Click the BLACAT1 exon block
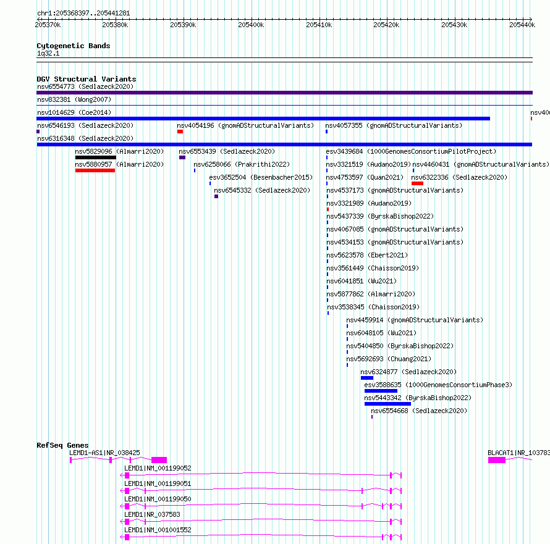Image resolution: width=550 pixels, height=544 pixels. click(x=497, y=460)
